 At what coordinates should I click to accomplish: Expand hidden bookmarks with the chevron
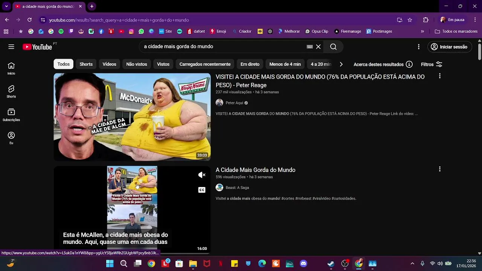[422, 31]
